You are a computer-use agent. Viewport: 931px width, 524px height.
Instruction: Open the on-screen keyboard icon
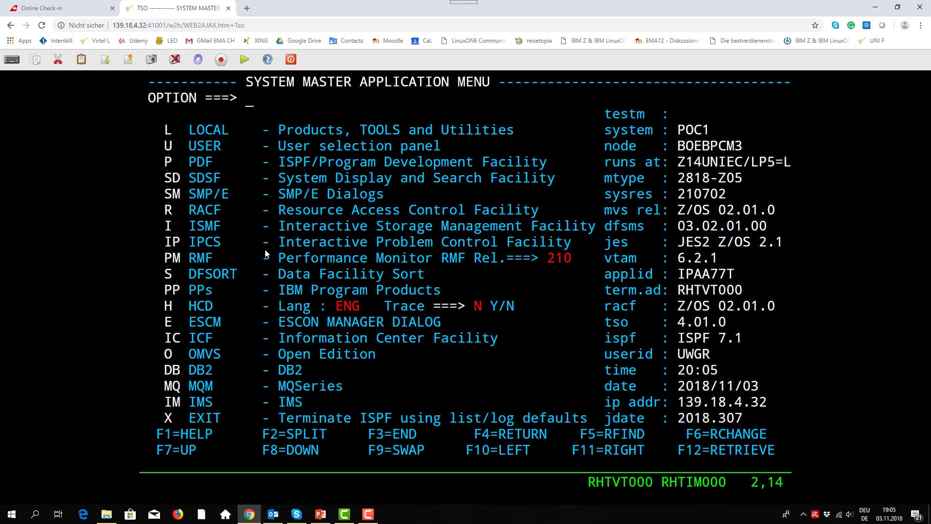(12, 59)
